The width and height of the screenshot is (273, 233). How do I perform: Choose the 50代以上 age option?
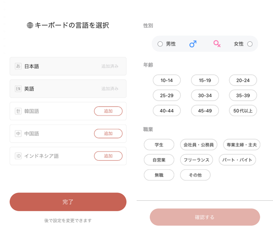243,111
